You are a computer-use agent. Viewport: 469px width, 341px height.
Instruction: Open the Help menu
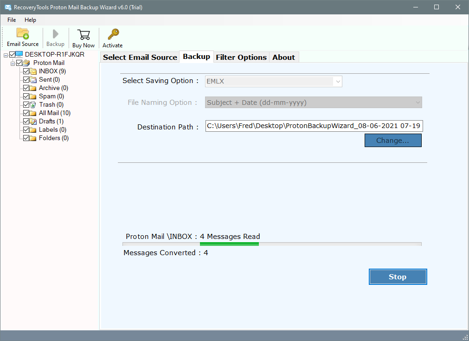pos(30,20)
